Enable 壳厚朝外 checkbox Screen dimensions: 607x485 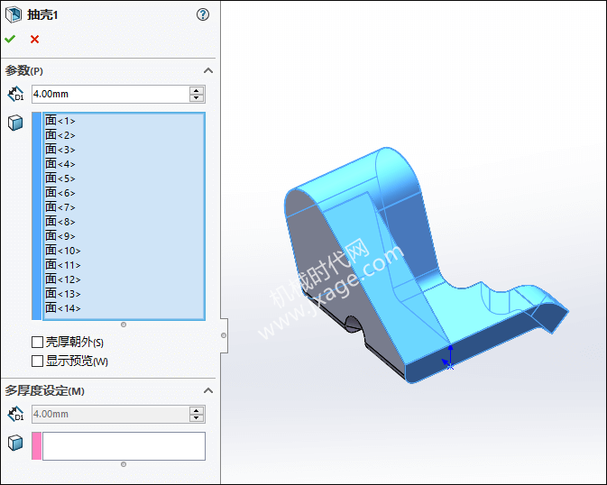coord(37,343)
